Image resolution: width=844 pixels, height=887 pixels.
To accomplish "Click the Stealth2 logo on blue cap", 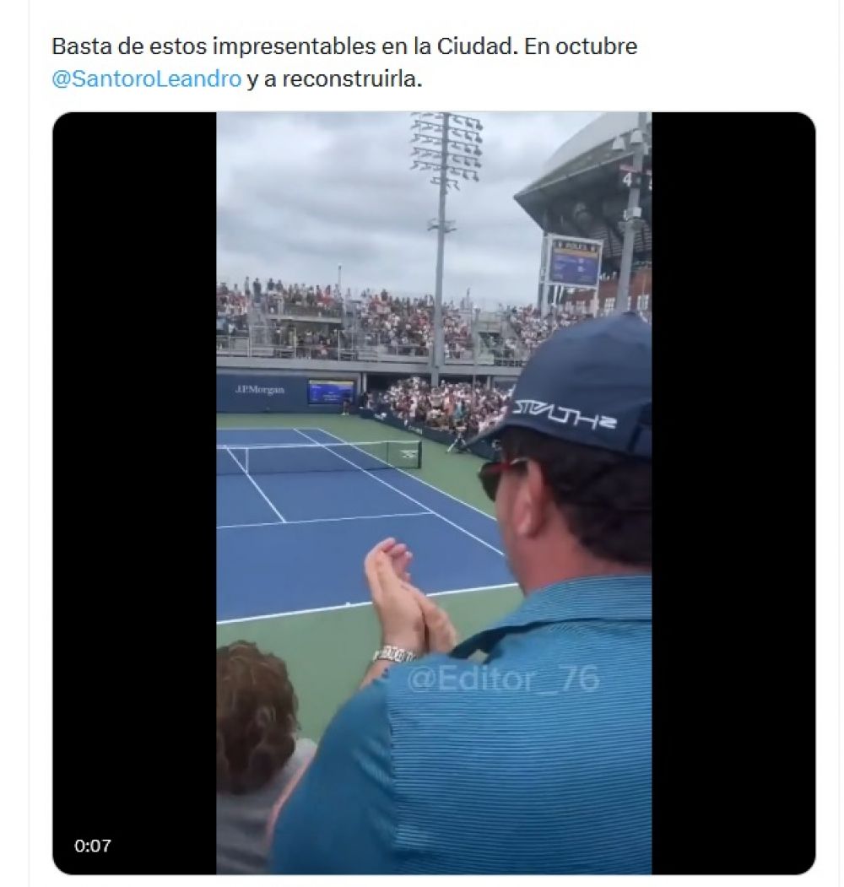I will [564, 415].
